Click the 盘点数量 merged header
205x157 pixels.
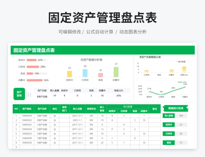coord(128,107)
